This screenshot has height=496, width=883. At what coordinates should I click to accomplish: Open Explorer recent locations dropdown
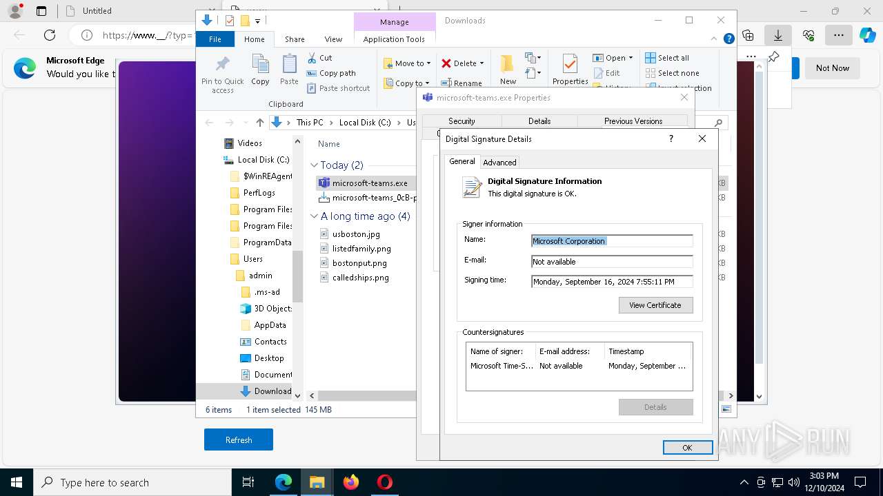click(244, 123)
